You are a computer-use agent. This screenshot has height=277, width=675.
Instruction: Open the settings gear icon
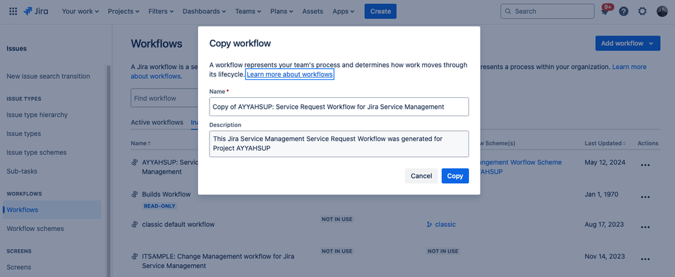click(x=643, y=11)
